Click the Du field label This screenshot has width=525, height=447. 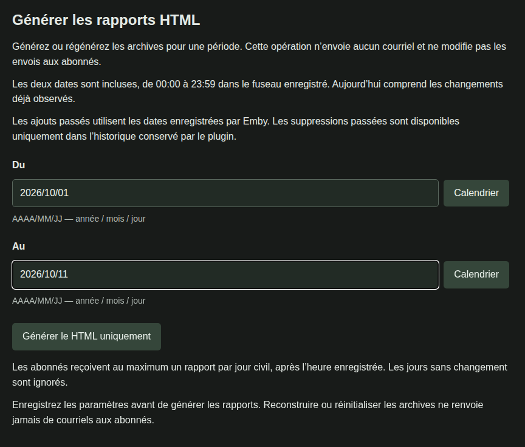tap(19, 165)
